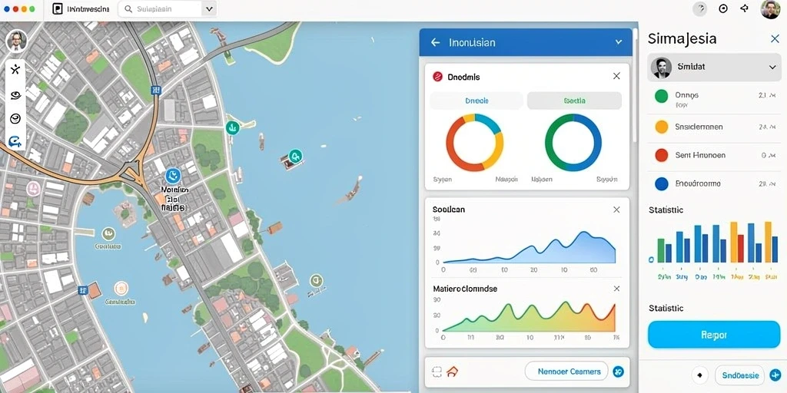The height and width of the screenshot is (393, 787).
Task: Toggle the red Sent Hnonoen category dot
Action: coord(662,155)
